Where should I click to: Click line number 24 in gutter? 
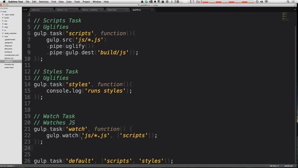point(27,148)
